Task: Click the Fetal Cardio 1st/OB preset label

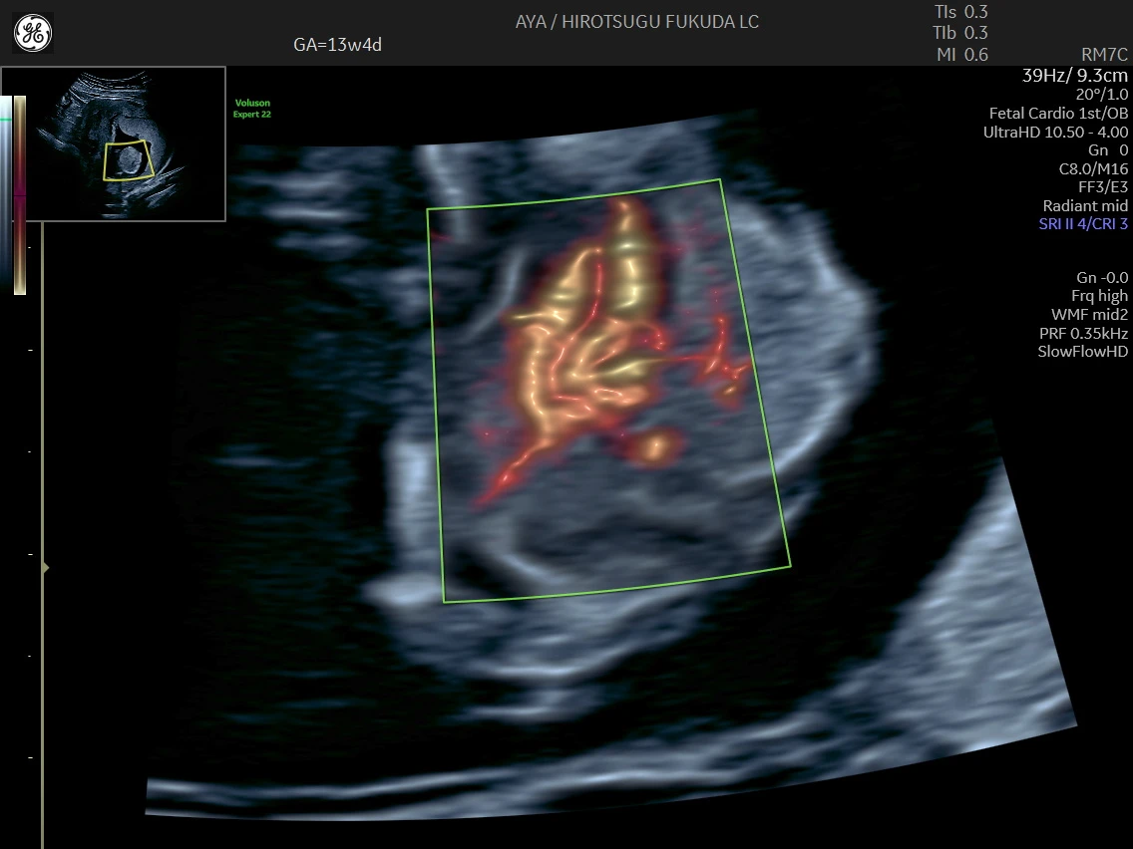Action: click(x=1058, y=113)
